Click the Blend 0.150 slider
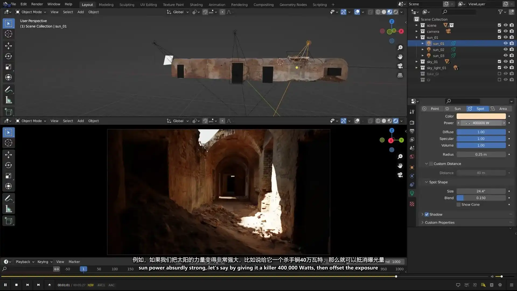517x291 pixels. pyautogui.click(x=481, y=198)
